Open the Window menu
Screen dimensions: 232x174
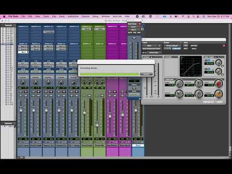click(105, 16)
